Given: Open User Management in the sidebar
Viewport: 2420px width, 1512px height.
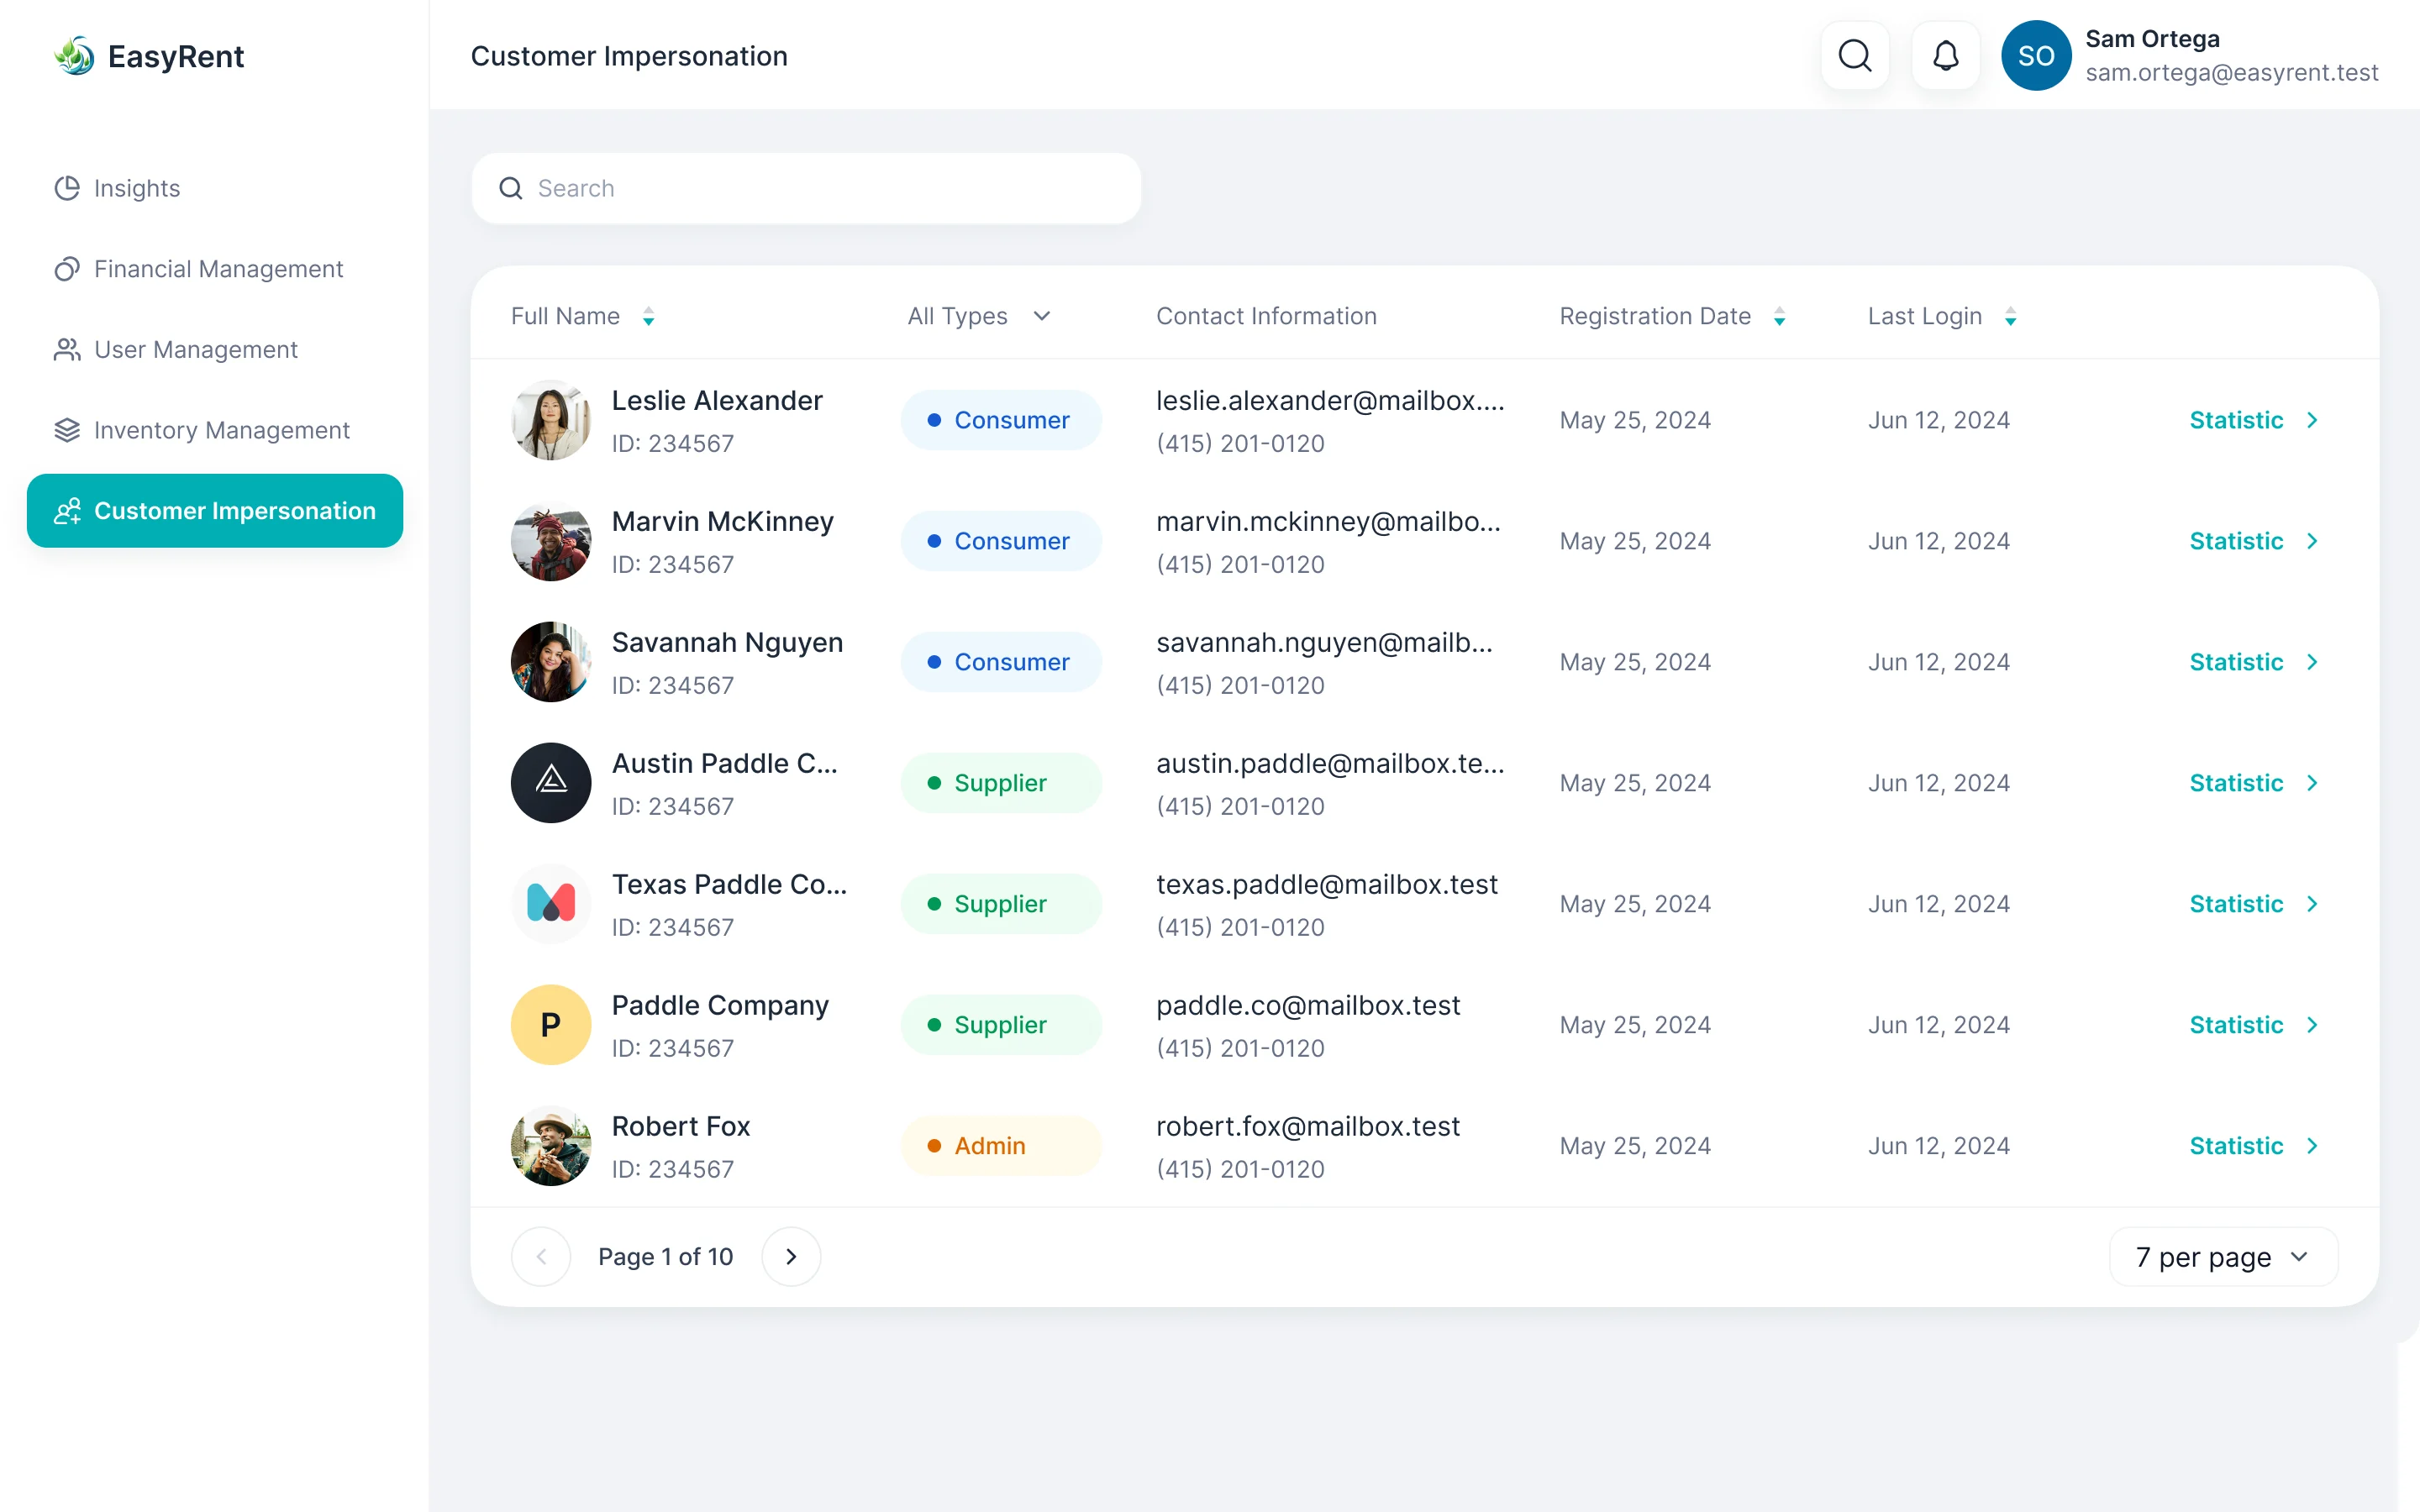Looking at the screenshot, I should tap(215, 349).
